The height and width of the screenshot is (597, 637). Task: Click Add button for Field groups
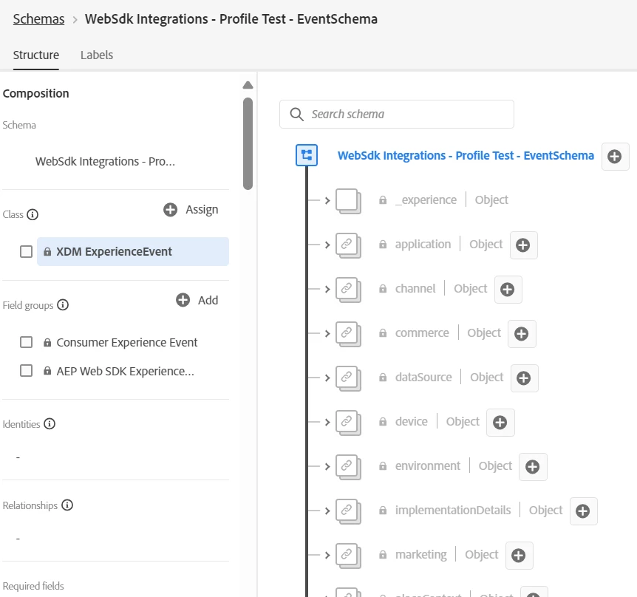(197, 300)
